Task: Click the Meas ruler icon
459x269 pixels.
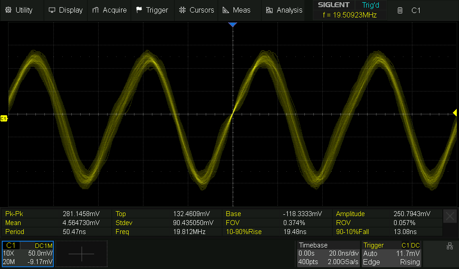Action: point(226,10)
